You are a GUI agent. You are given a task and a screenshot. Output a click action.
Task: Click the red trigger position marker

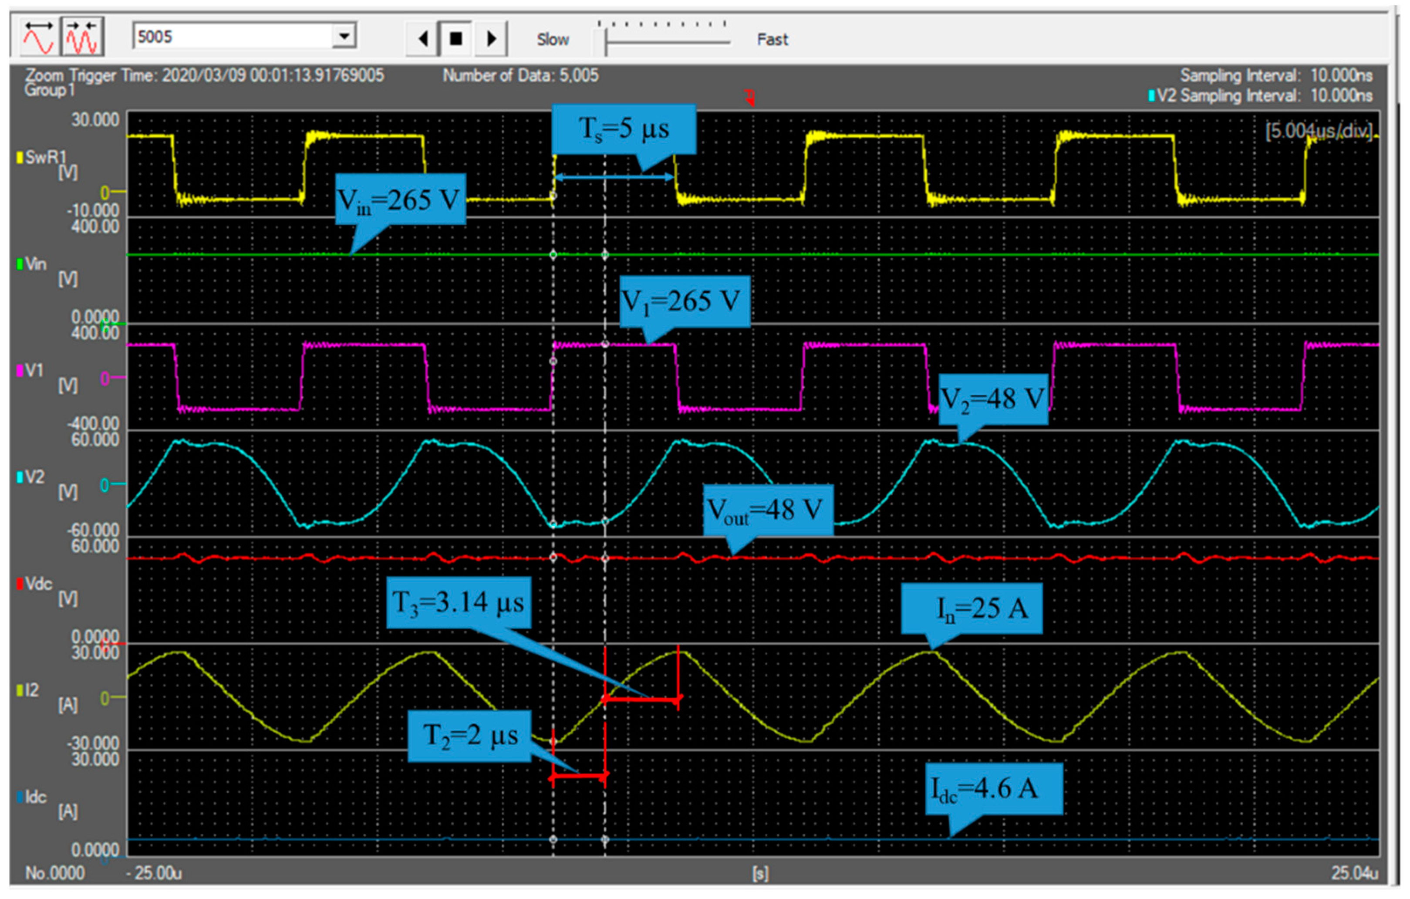749,97
